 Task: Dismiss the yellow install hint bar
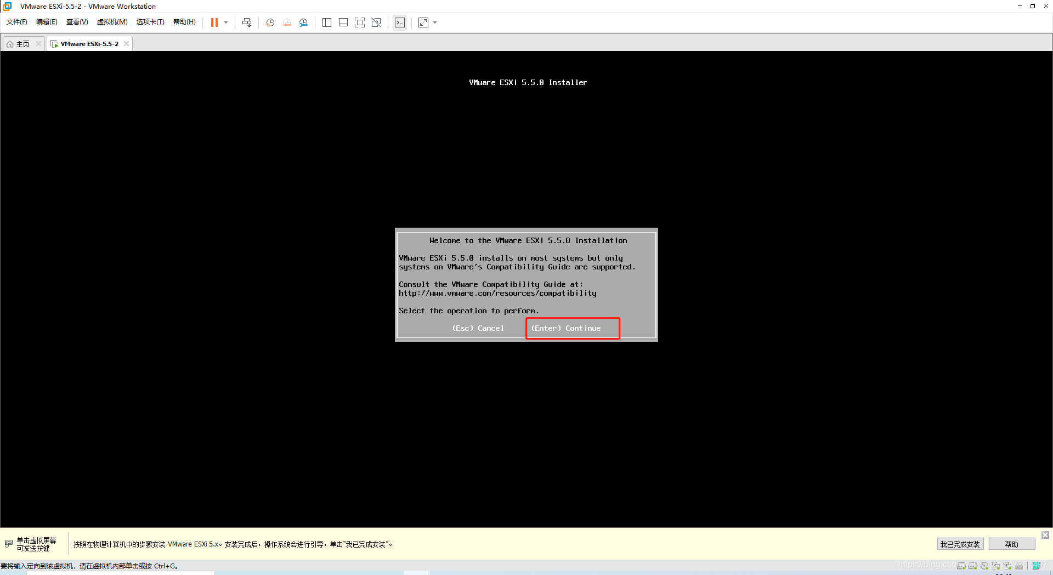click(x=1045, y=535)
